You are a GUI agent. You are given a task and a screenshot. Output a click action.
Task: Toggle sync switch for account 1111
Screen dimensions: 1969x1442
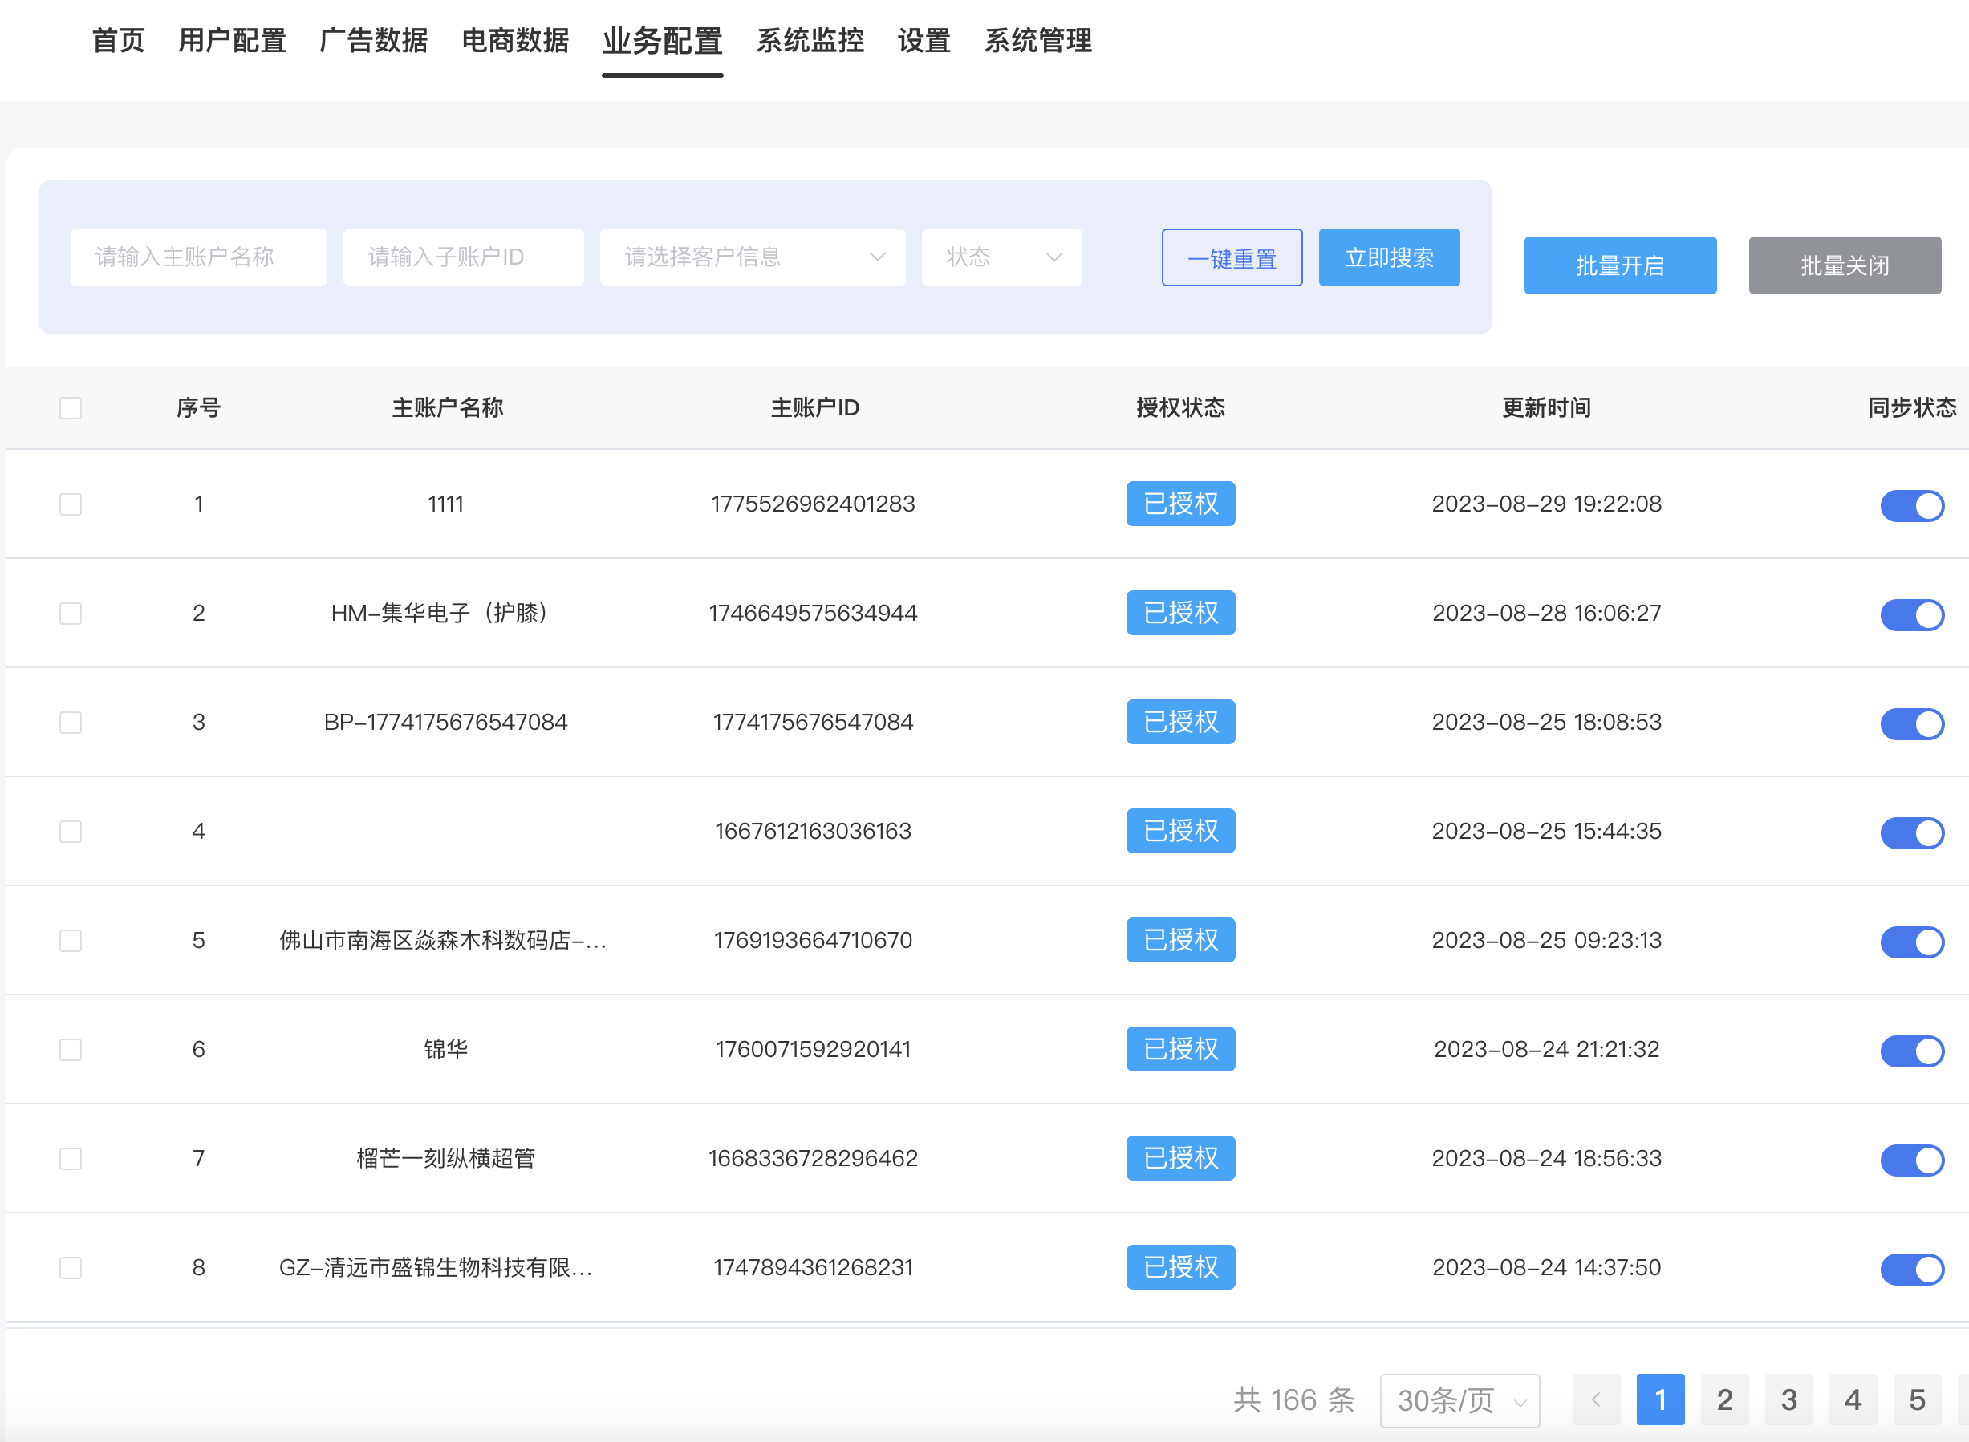(x=1912, y=505)
